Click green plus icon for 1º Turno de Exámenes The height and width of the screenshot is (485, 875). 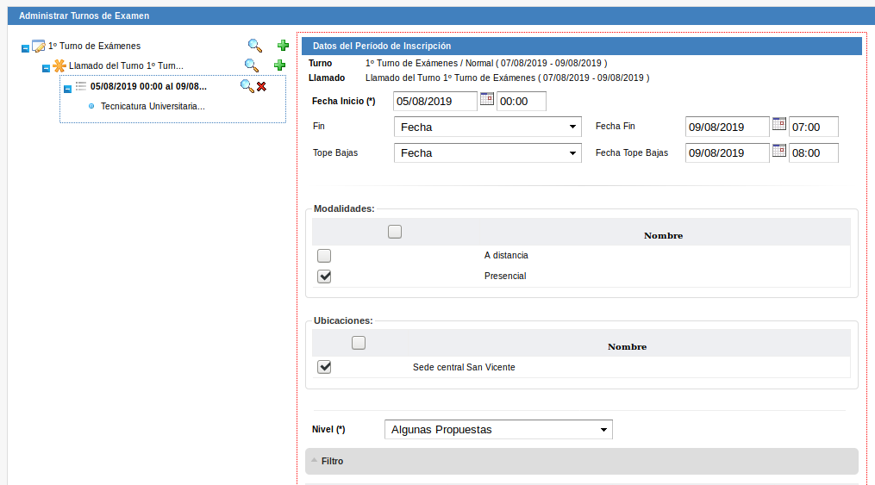283,46
